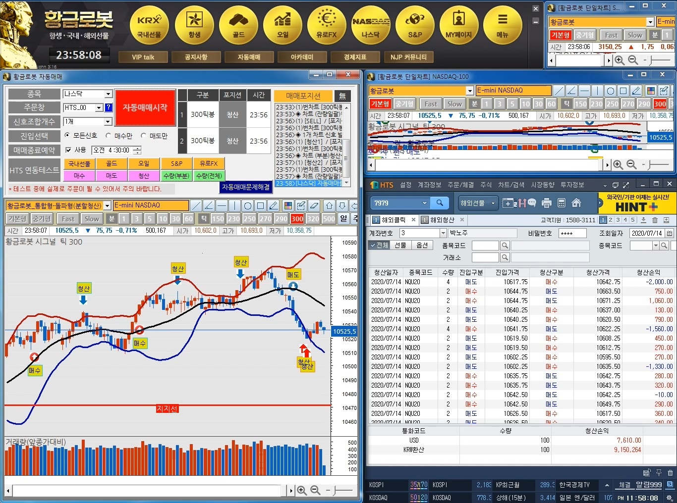Open the 차트/검색 menu in HTS
The image size is (677, 503).
511,185
